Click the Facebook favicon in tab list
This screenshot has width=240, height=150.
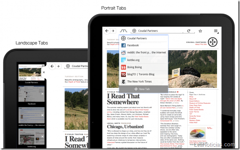123,45
